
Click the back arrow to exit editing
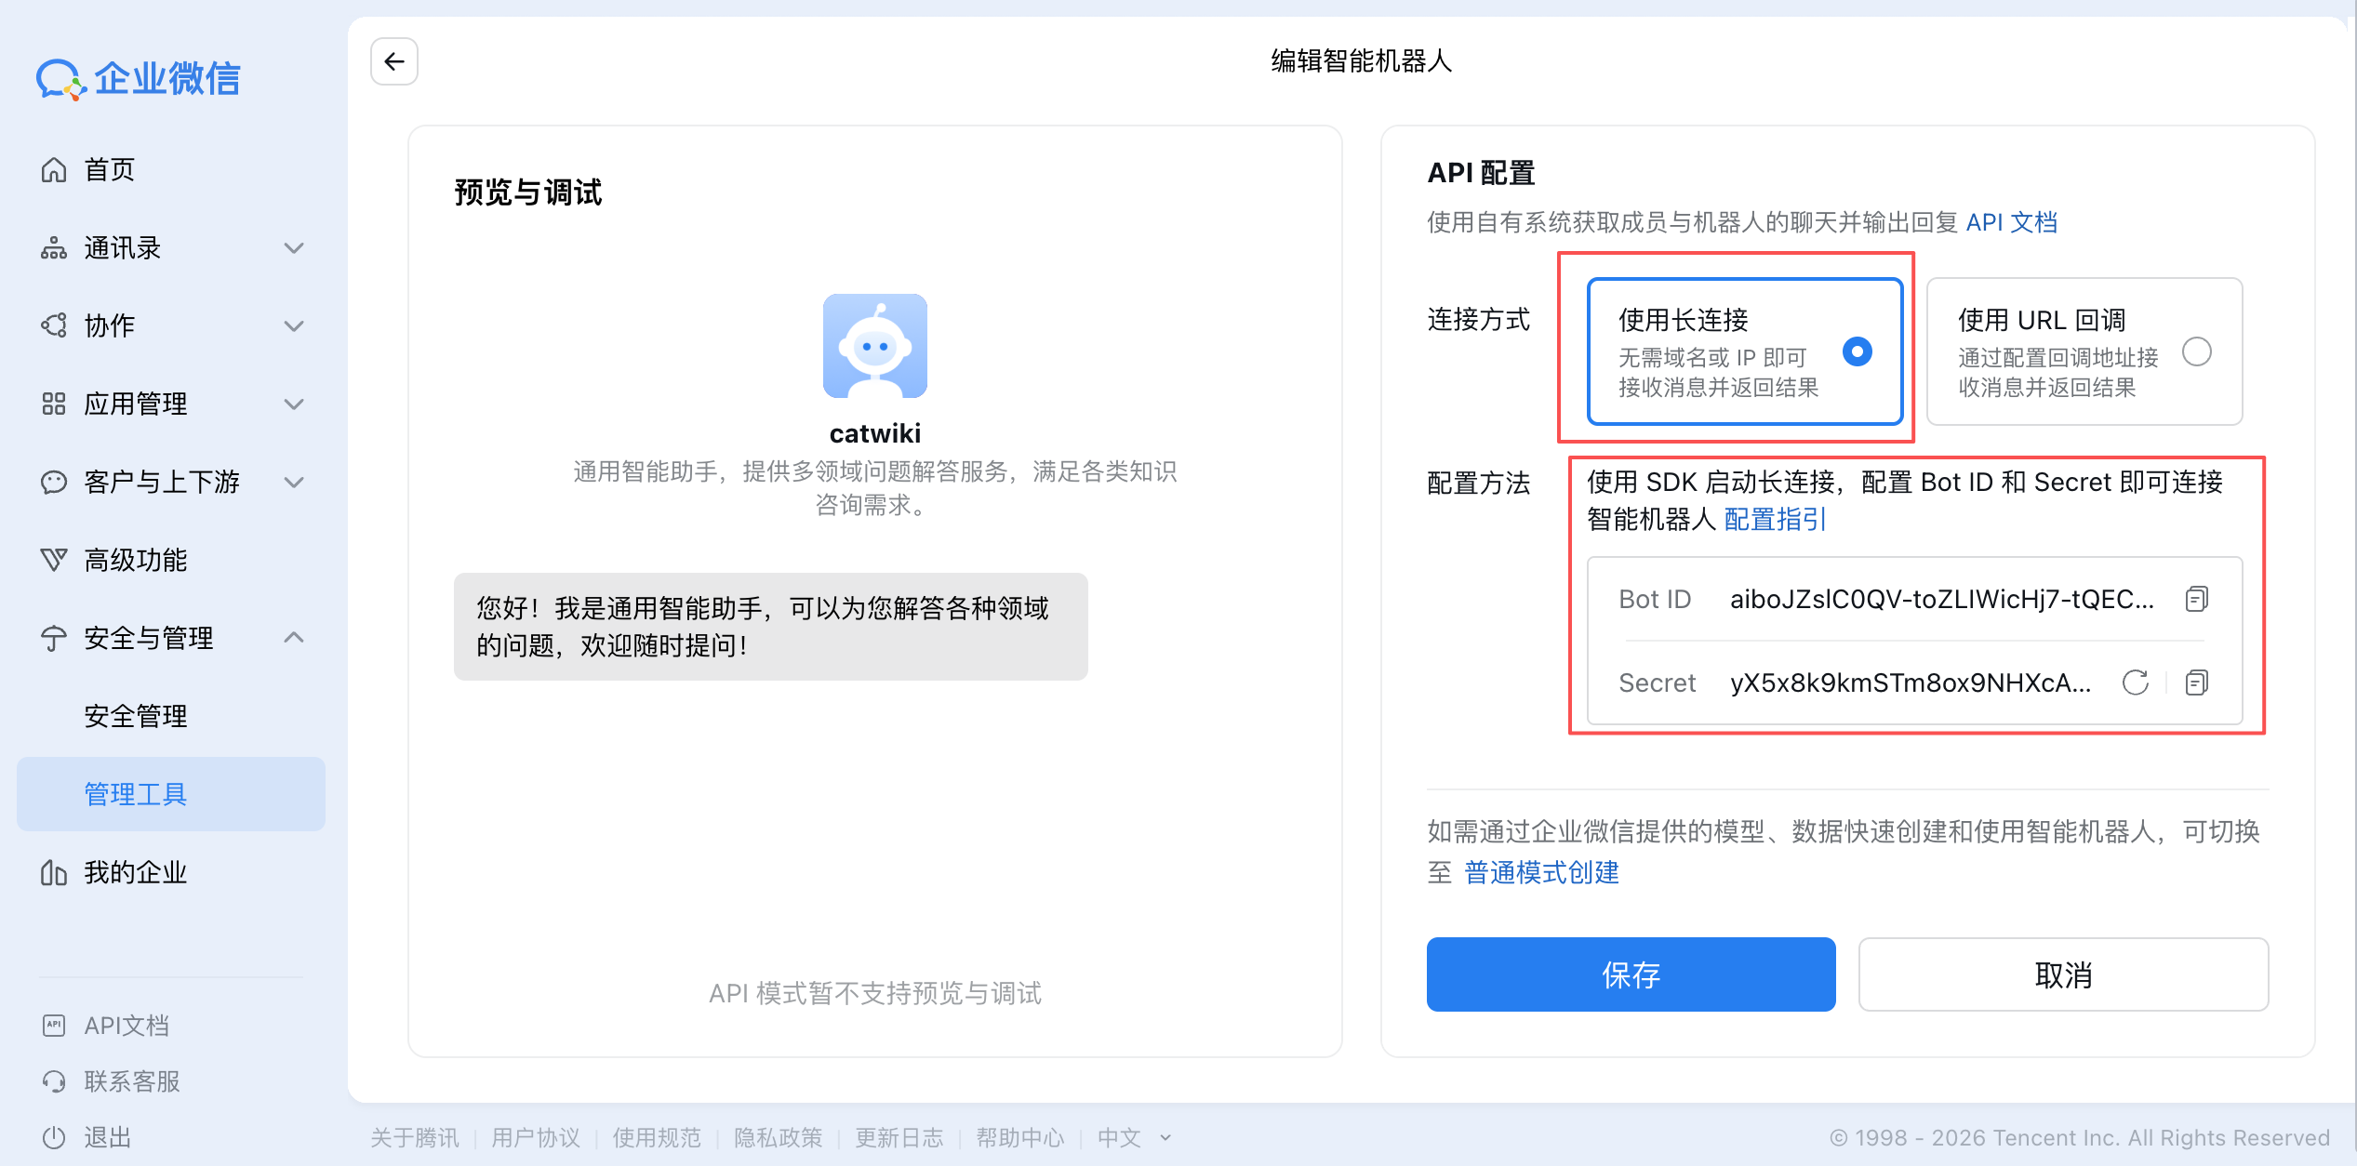pos(393,61)
